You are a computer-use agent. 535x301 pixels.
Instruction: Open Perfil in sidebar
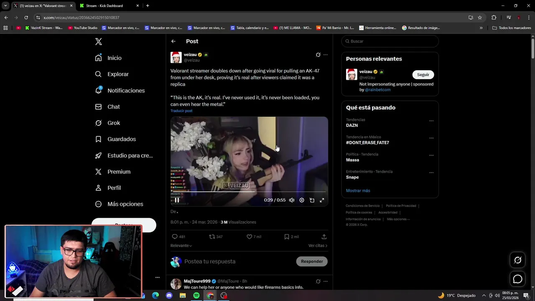tap(108, 188)
